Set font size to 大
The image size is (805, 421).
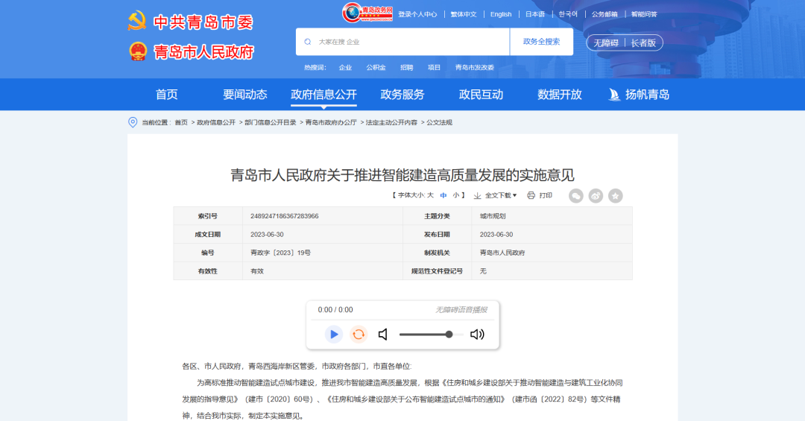coord(430,195)
